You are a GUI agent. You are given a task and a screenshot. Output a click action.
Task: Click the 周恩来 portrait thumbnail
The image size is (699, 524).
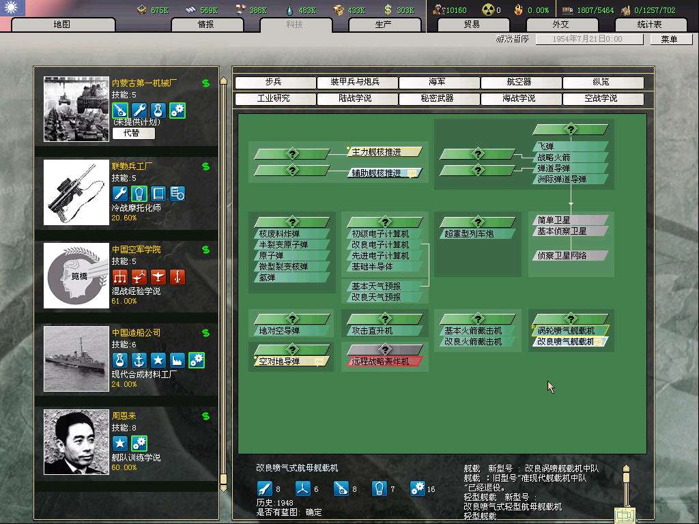point(76,442)
